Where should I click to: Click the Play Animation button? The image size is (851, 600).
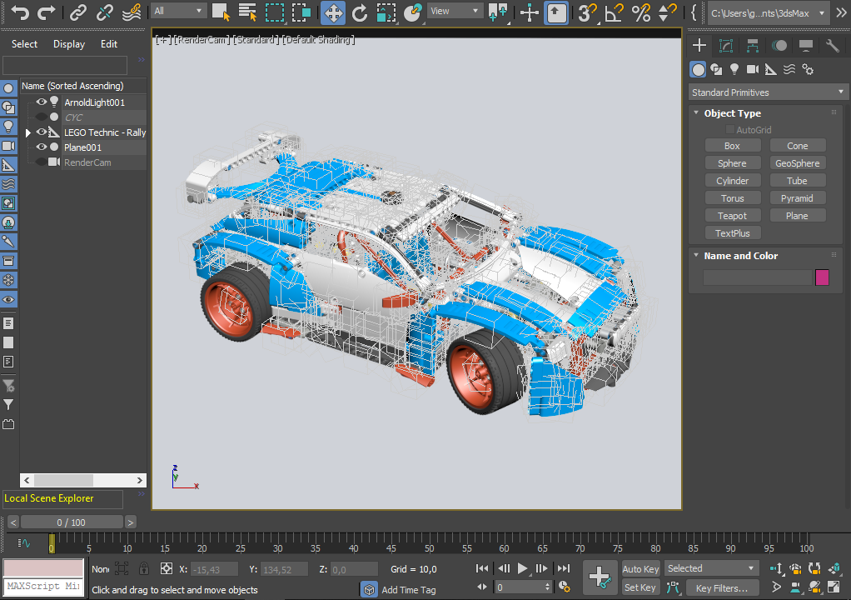[523, 568]
